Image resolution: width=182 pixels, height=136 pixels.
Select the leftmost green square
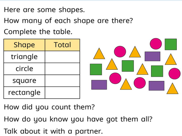coord(96,69)
